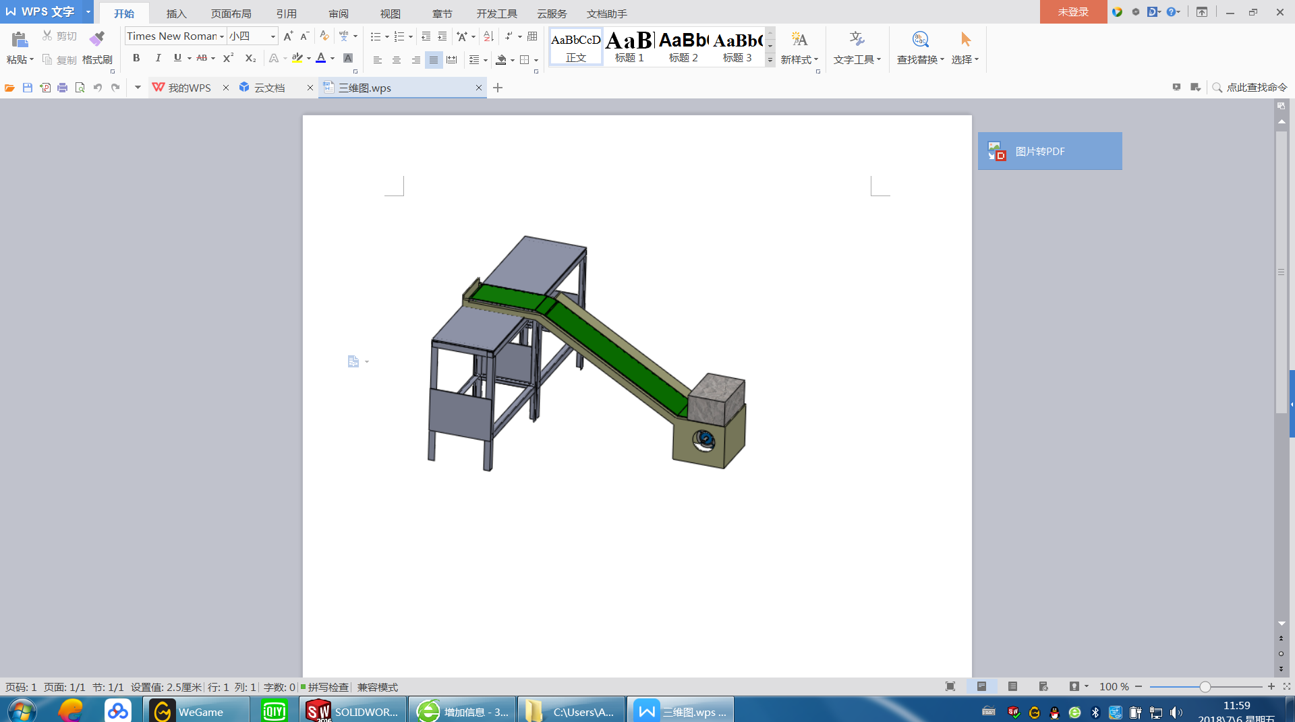Viewport: 1295px width, 722px height.
Task: Toggle Italic formatting
Action: [158, 59]
